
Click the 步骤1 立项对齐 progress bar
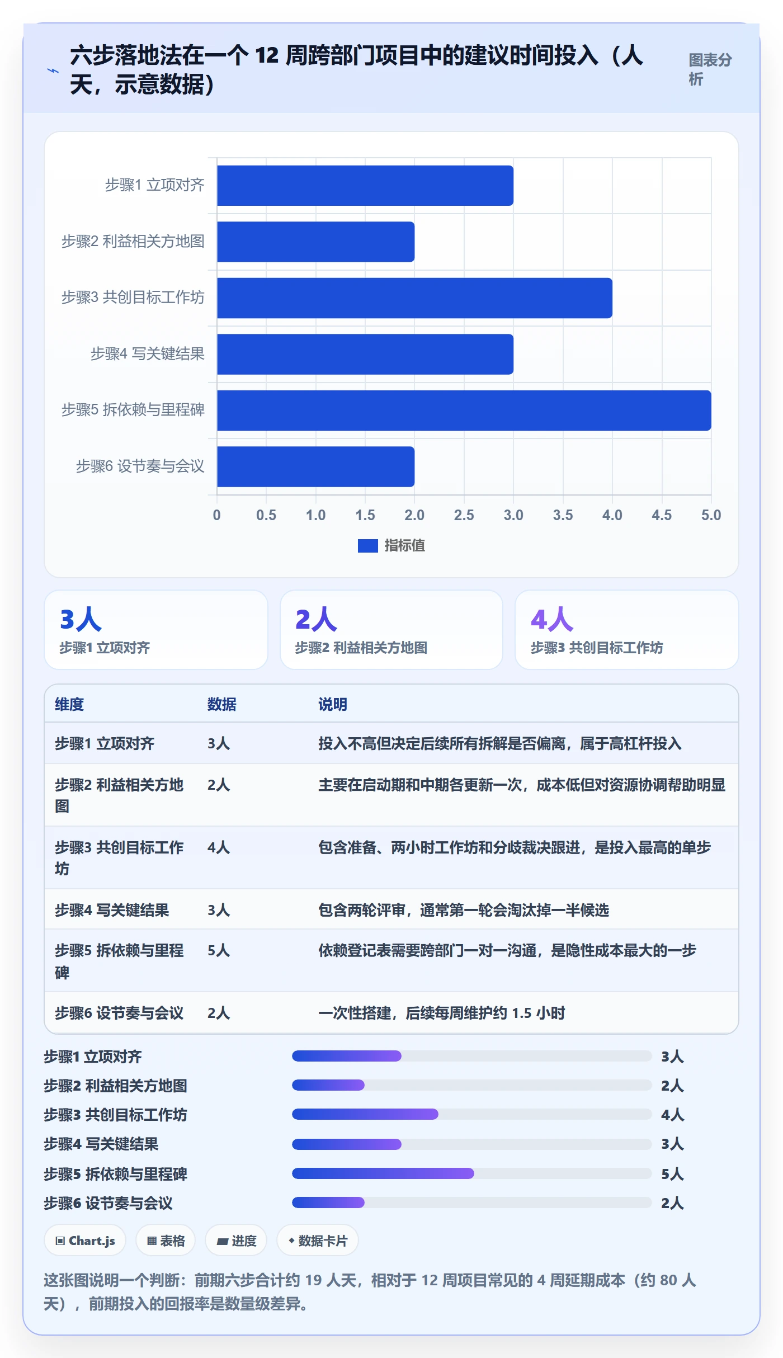tap(472, 1056)
